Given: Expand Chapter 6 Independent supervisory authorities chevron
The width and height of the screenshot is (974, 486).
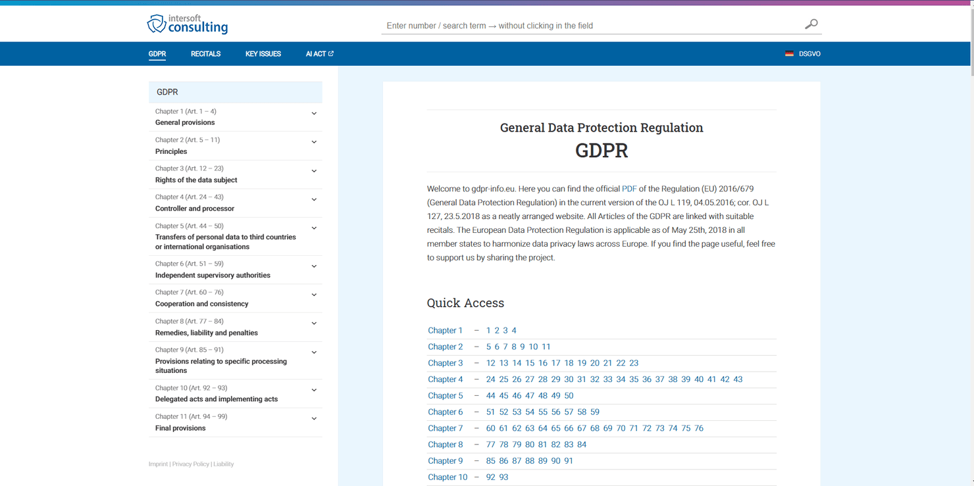Looking at the screenshot, I should [x=314, y=266].
